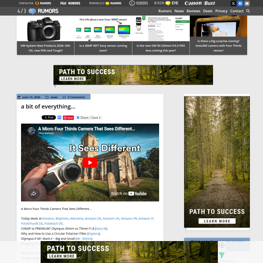The width and height of the screenshot is (263, 263).
Task: Click the 4/3 Rumors site logo
Action: pos(38,11)
